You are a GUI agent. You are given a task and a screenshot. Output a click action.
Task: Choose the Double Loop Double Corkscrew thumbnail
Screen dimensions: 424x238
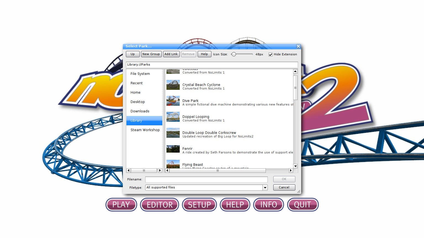[173, 133]
